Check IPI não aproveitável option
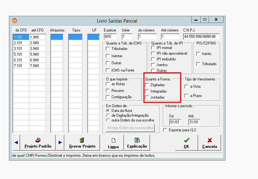 153,53
